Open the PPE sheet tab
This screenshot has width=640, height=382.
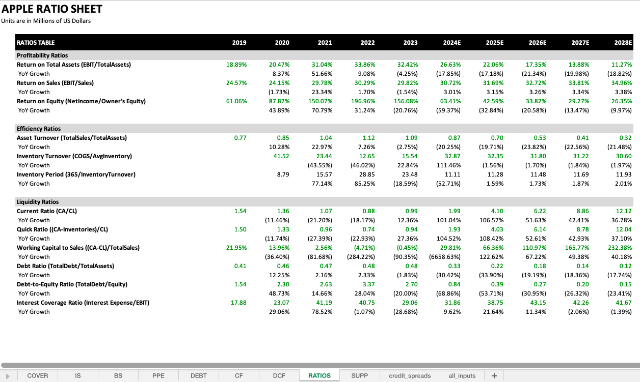coord(158,376)
